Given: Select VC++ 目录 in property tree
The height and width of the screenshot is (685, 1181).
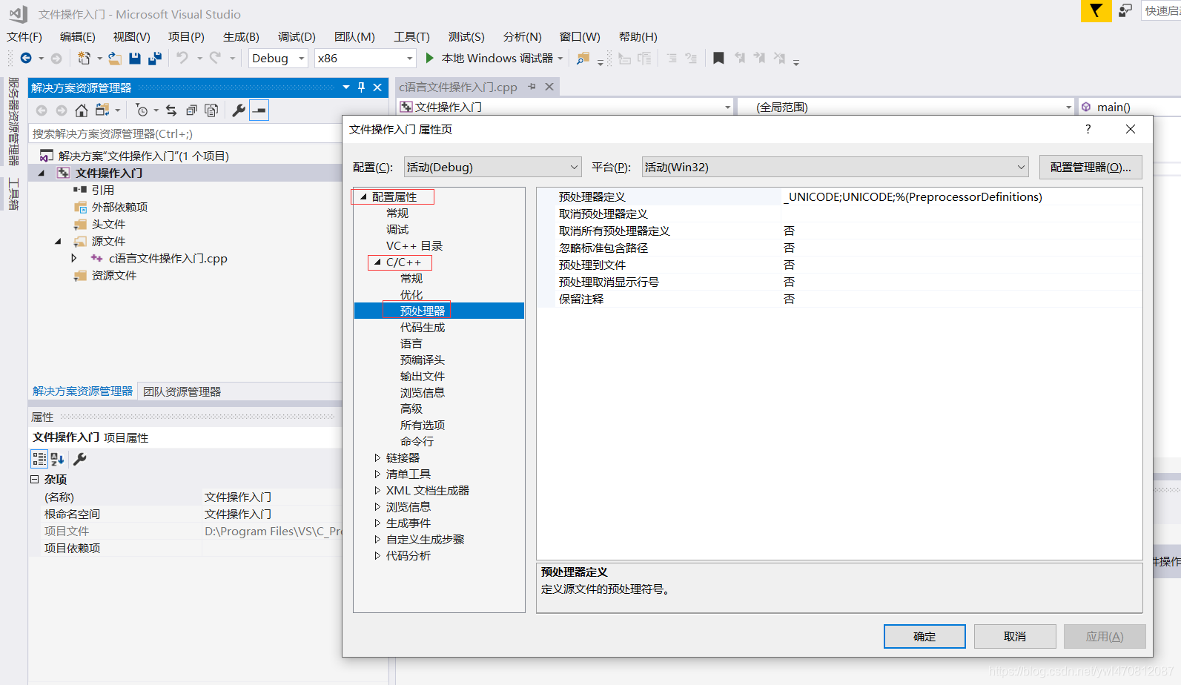Looking at the screenshot, I should click(414, 245).
